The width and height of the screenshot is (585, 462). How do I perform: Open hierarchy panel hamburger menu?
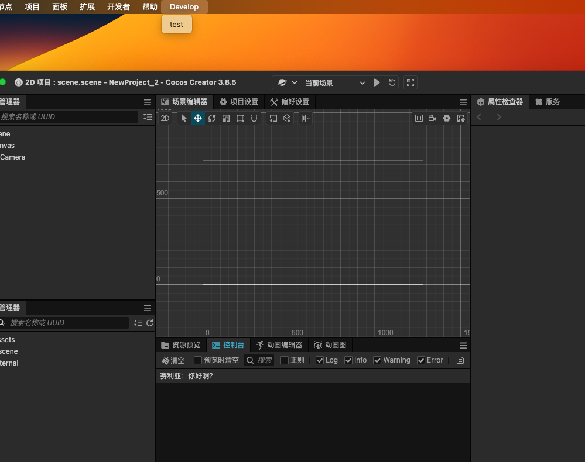point(148,102)
